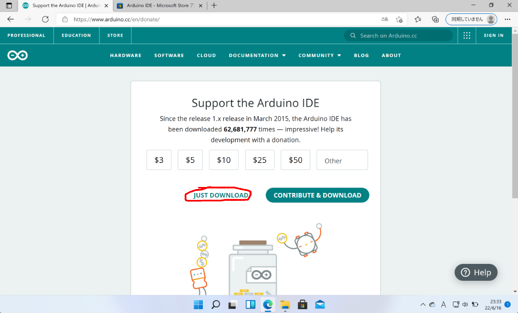Open File Explorer from taskbar
The height and width of the screenshot is (313, 518).
(285, 305)
